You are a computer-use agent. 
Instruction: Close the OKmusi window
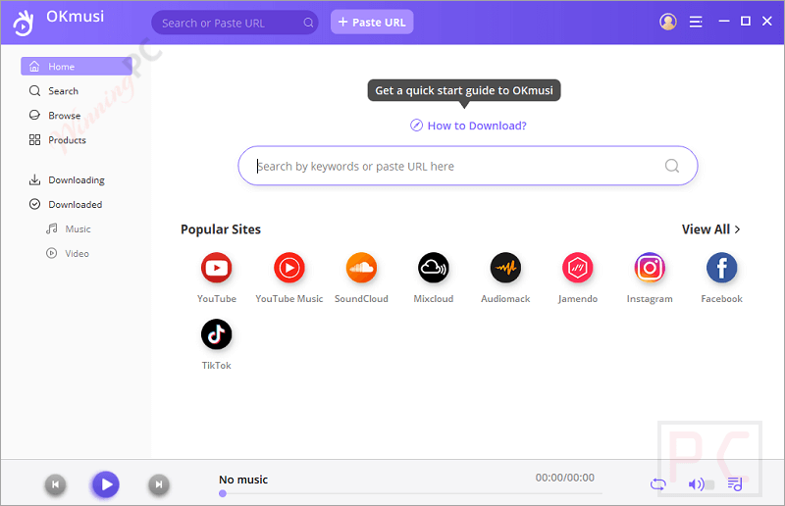767,21
